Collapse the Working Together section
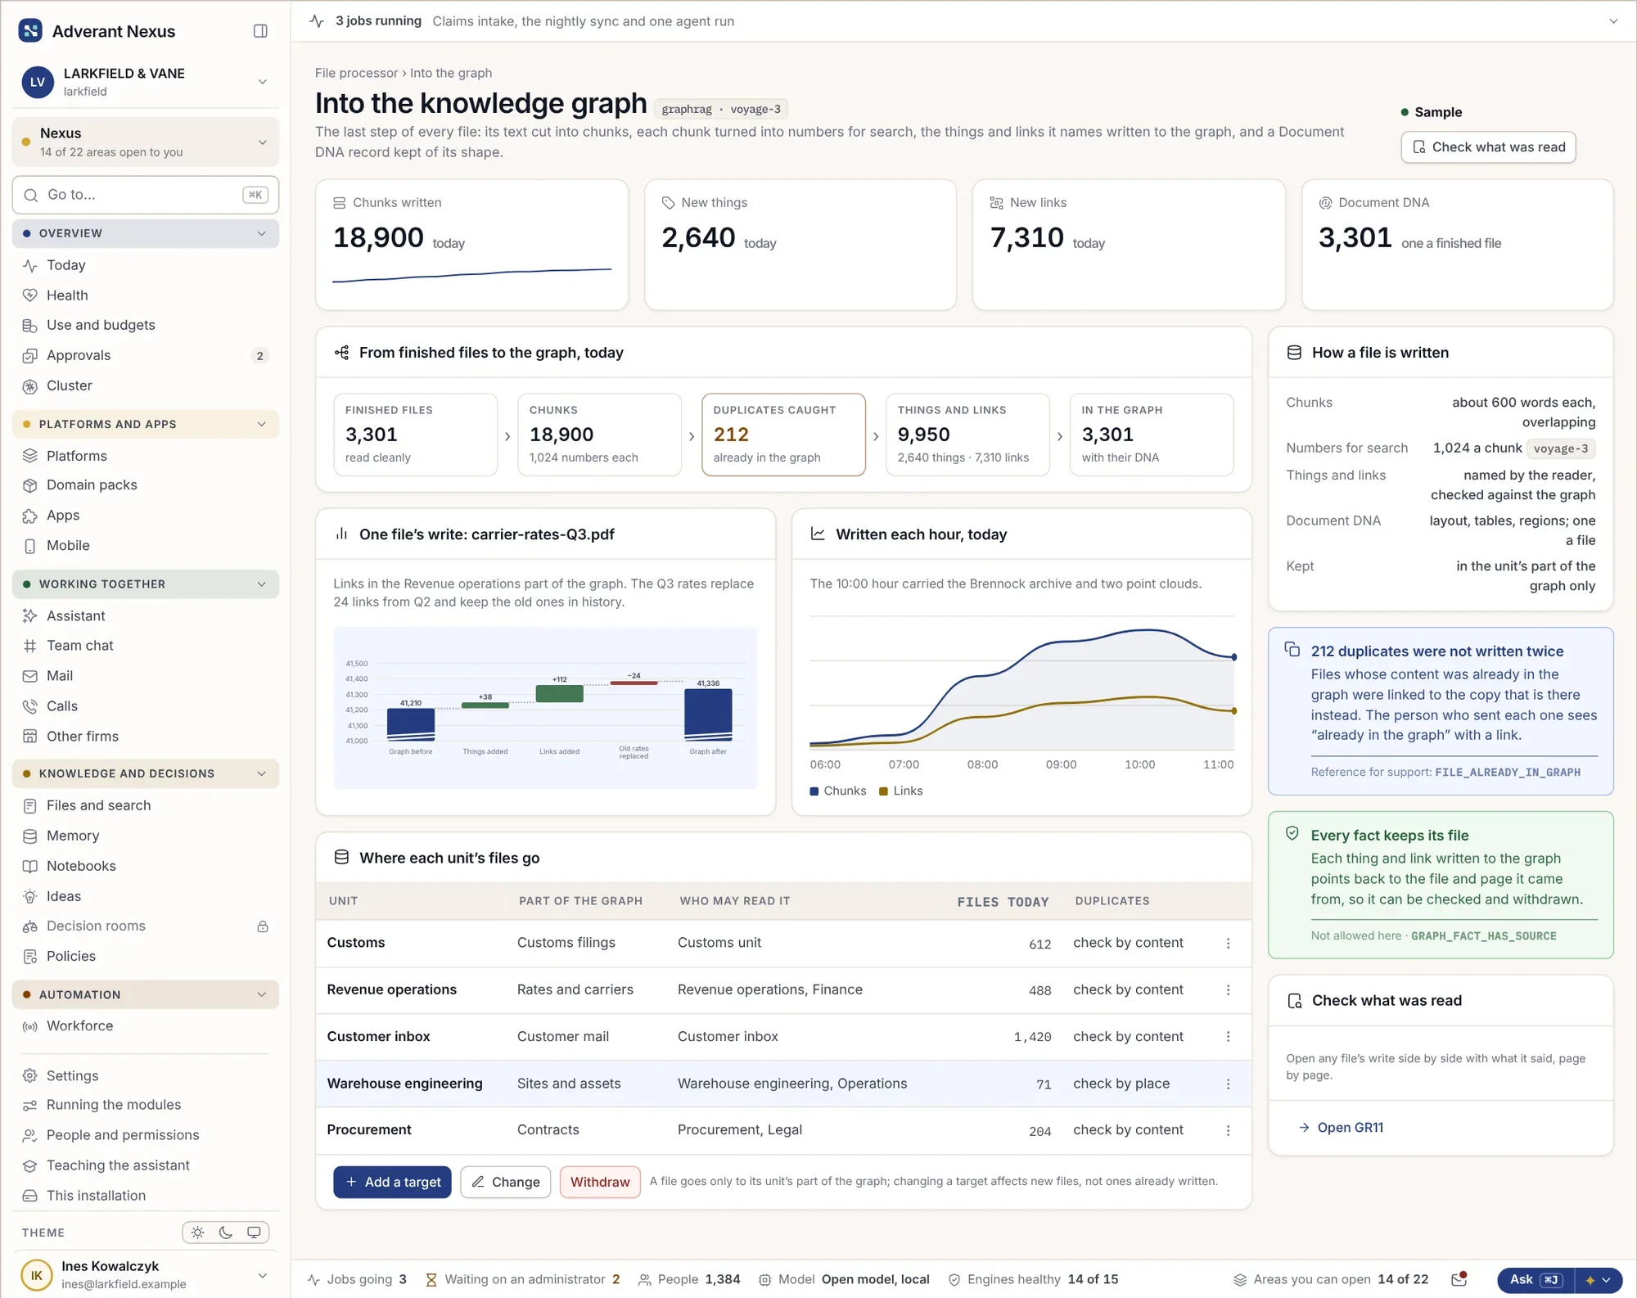1637x1298 pixels. (x=146, y=584)
